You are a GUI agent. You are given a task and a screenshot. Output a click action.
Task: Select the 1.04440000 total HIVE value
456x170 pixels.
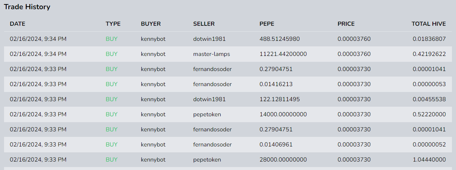tap(429, 160)
